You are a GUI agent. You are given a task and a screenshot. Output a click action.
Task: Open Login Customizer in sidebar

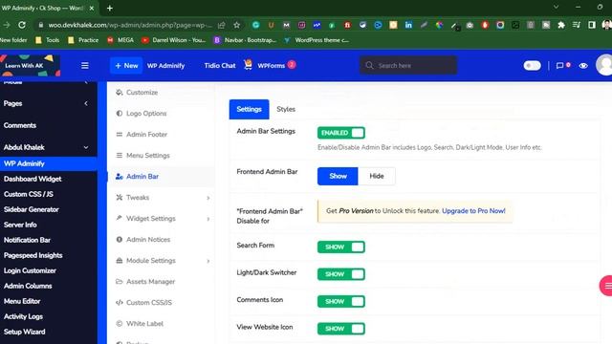click(x=30, y=270)
